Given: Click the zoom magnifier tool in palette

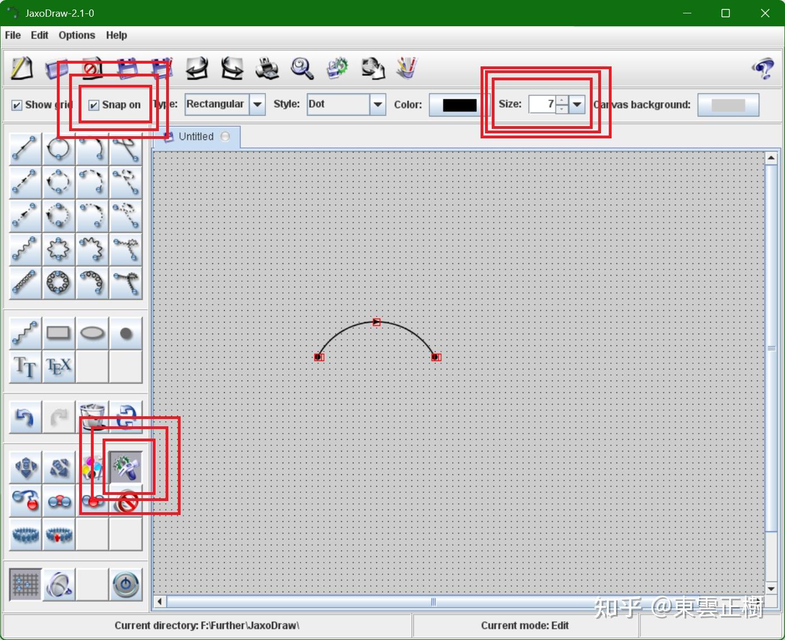Looking at the screenshot, I should coord(59,584).
